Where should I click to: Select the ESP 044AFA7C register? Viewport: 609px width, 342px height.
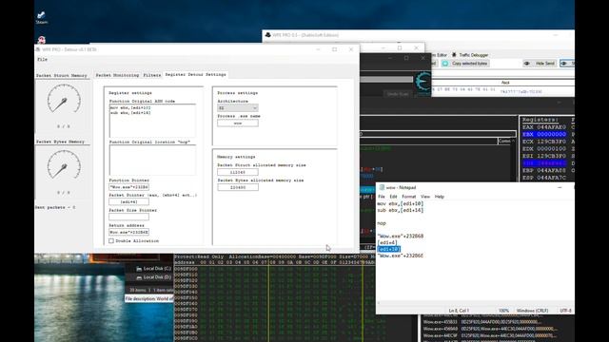543,178
